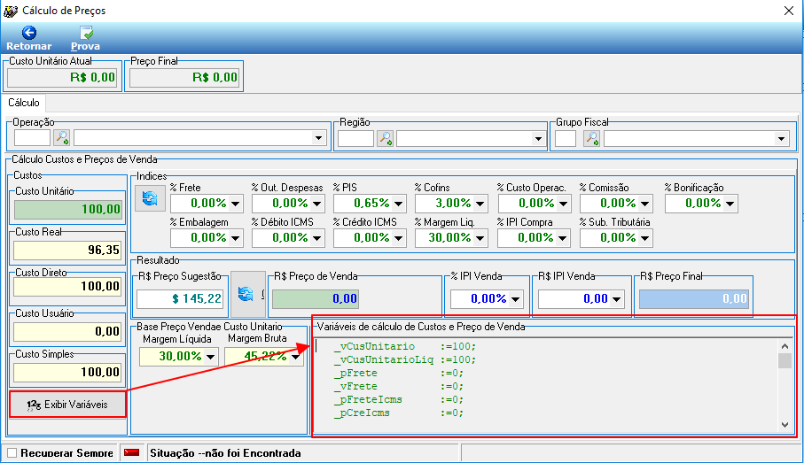Click the red status flag icon
The width and height of the screenshot is (804, 463).
132,452
